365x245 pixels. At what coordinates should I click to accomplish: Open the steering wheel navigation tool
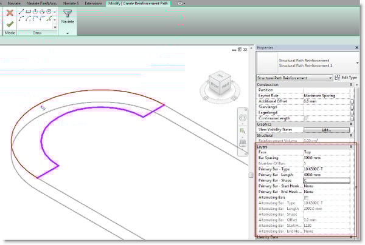pyautogui.click(x=243, y=118)
